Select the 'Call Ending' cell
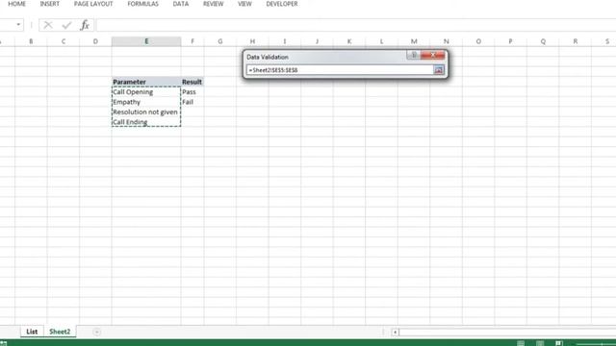 coord(146,122)
